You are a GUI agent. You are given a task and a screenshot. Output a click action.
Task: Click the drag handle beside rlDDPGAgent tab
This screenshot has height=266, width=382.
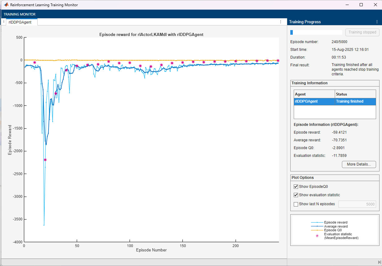coord(4,22)
